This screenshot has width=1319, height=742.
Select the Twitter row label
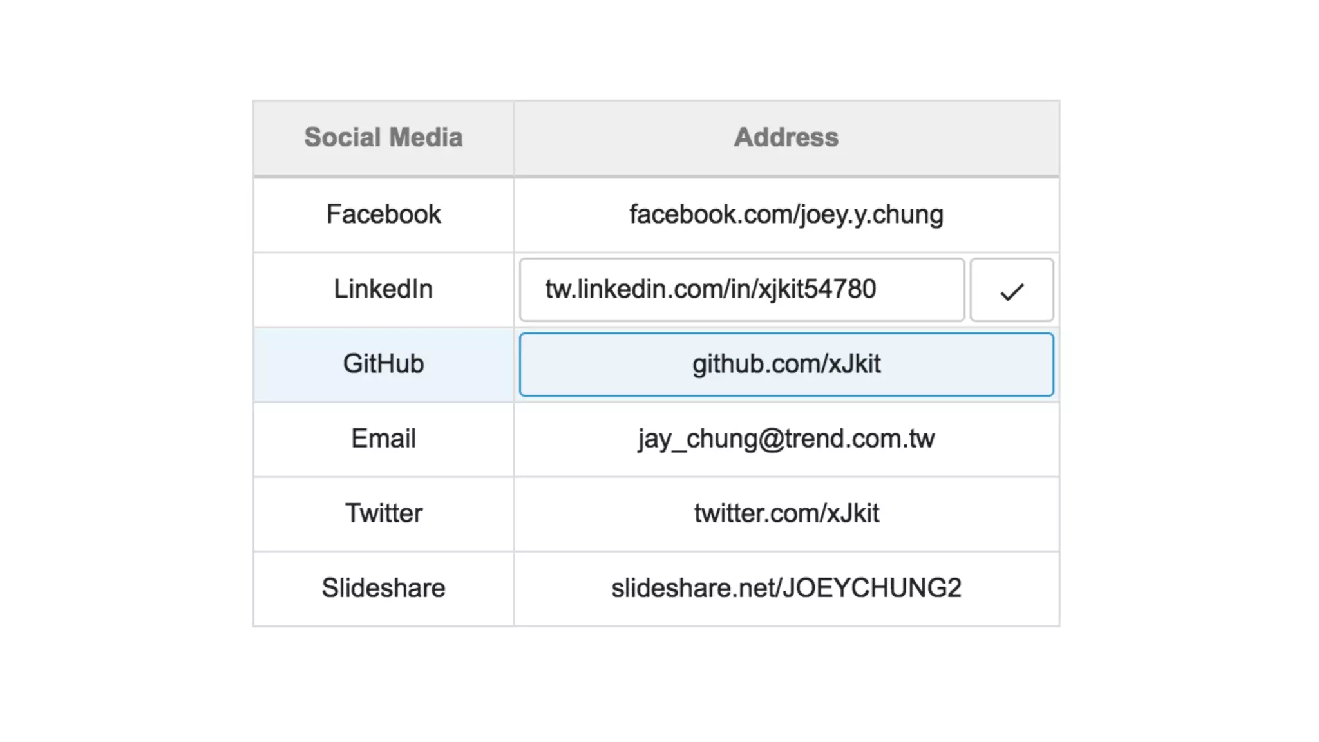[383, 513]
